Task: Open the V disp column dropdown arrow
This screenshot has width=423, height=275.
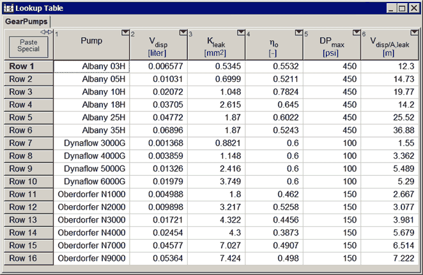Action: tap(183, 33)
